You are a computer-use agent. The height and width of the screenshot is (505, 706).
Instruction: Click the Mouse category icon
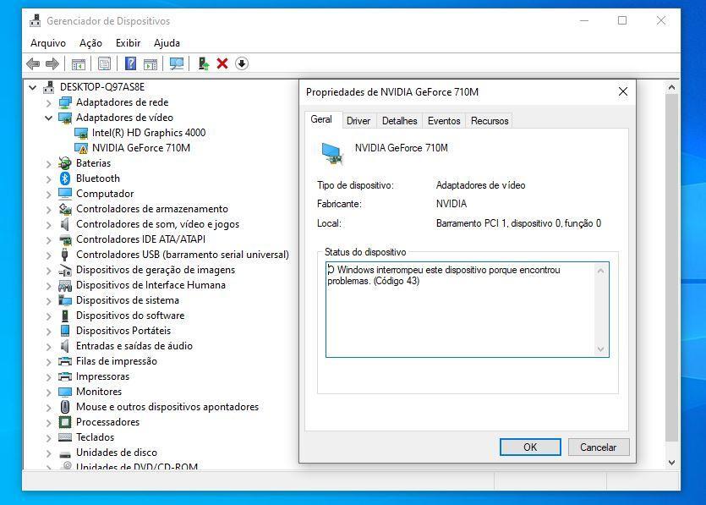point(65,407)
